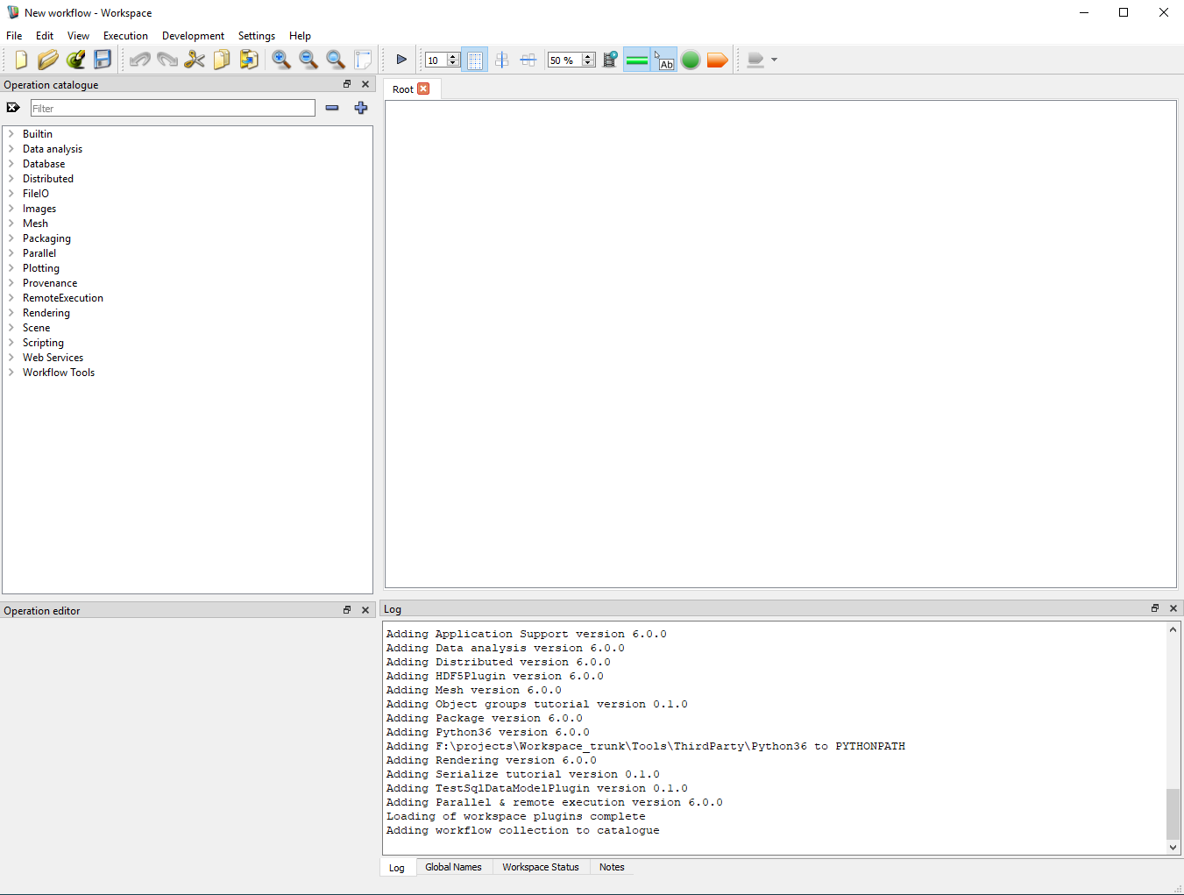This screenshot has height=895, width=1184.
Task: Save the workflow with the floppy disk icon
Action: 103,60
